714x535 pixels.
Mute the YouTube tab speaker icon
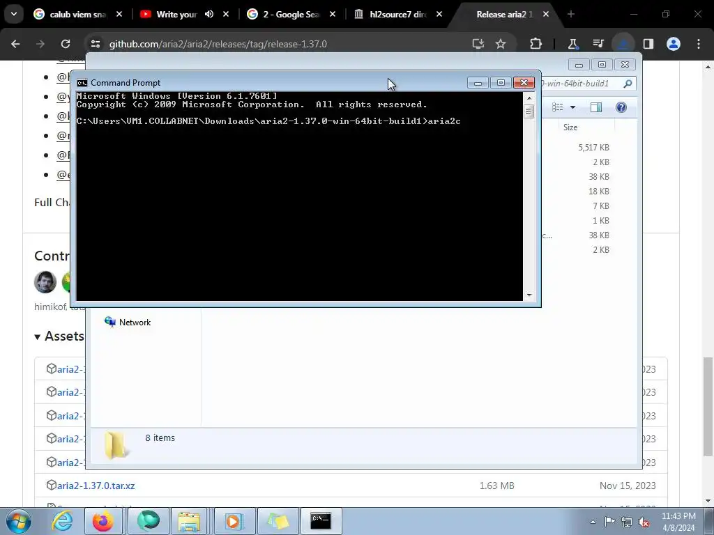[x=209, y=14]
